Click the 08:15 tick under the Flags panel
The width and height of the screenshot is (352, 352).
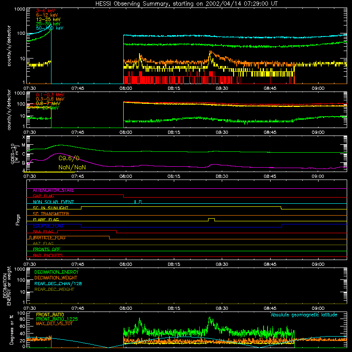[x=174, y=264]
